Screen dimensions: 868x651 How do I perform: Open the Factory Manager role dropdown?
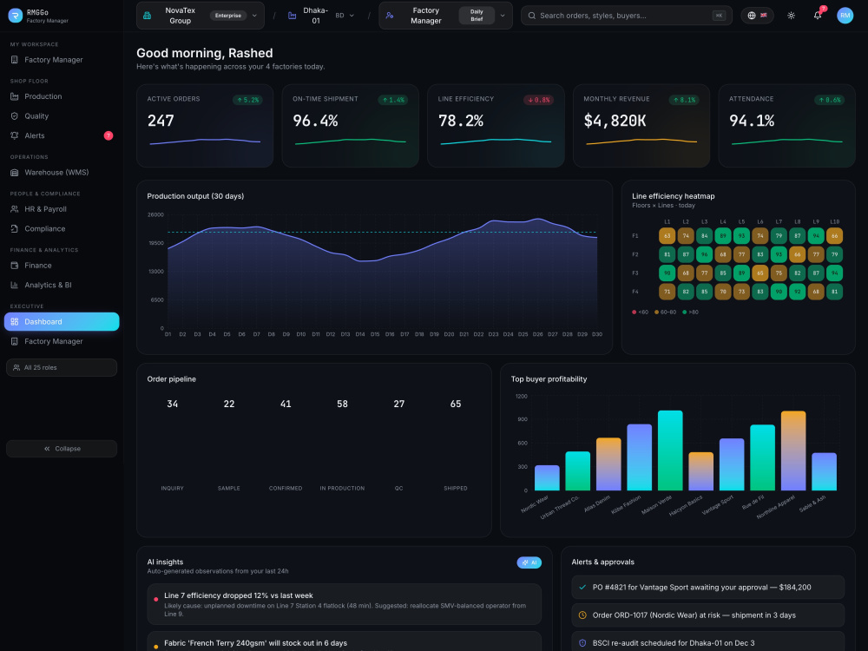[445, 16]
